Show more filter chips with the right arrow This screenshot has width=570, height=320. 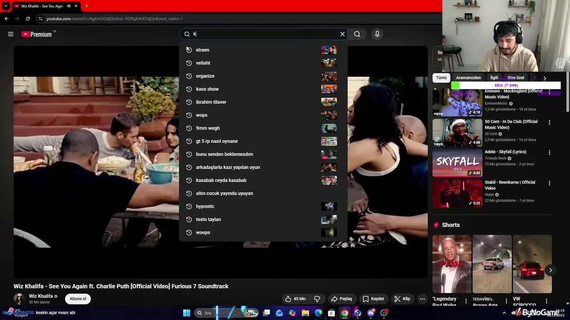[545, 78]
